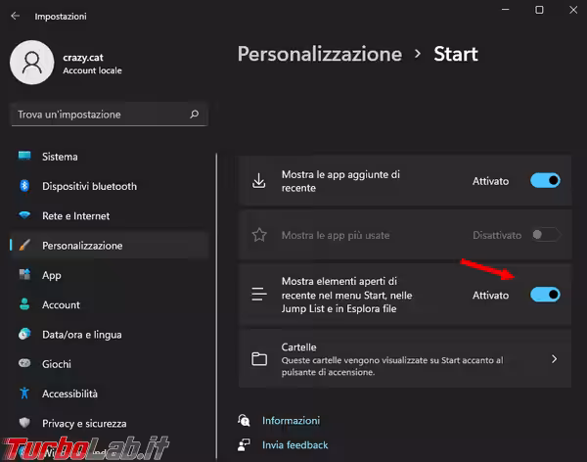The width and height of the screenshot is (587, 462).
Task: Click the Sistema monitor icon
Action: pos(24,157)
